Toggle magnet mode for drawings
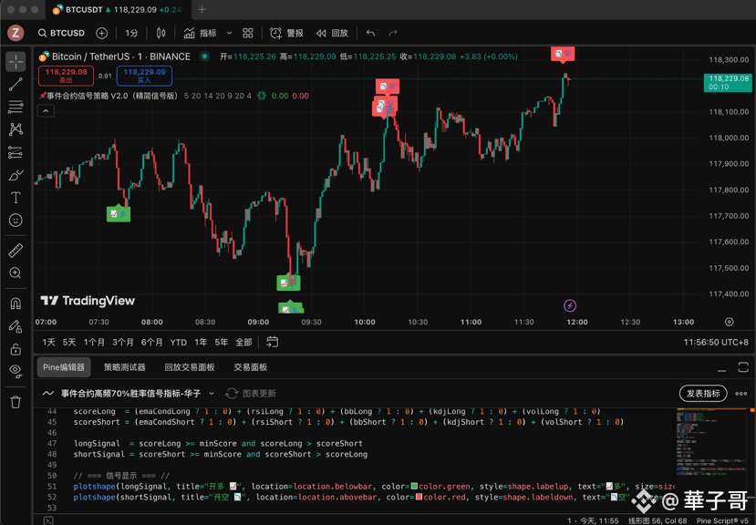Viewport: 756px width, 525px height. pyautogui.click(x=16, y=304)
